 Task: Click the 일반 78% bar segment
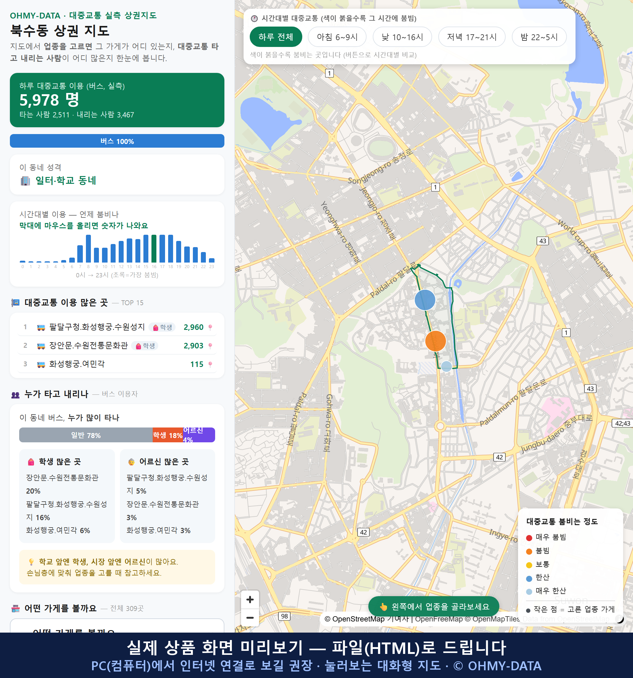click(86, 435)
